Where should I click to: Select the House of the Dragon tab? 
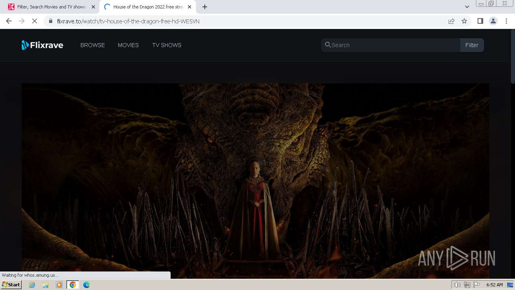pyautogui.click(x=147, y=7)
